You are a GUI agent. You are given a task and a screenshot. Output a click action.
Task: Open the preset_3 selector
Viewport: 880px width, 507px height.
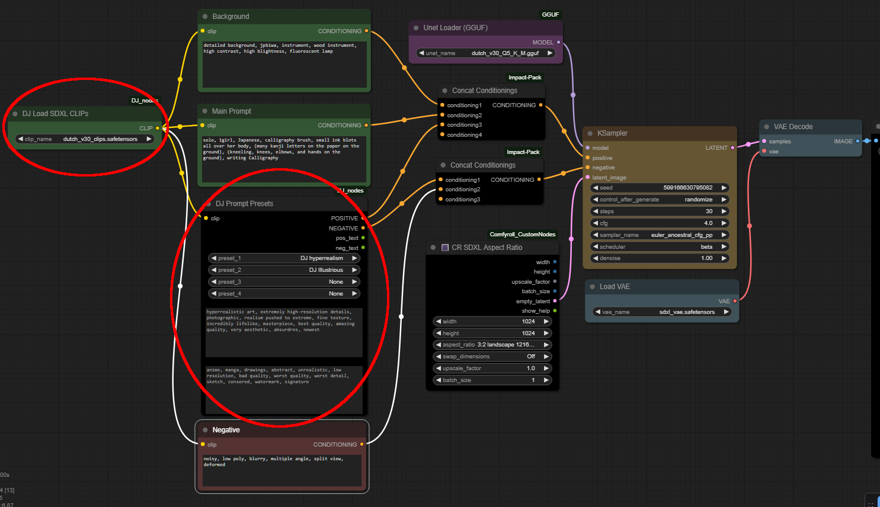(284, 282)
